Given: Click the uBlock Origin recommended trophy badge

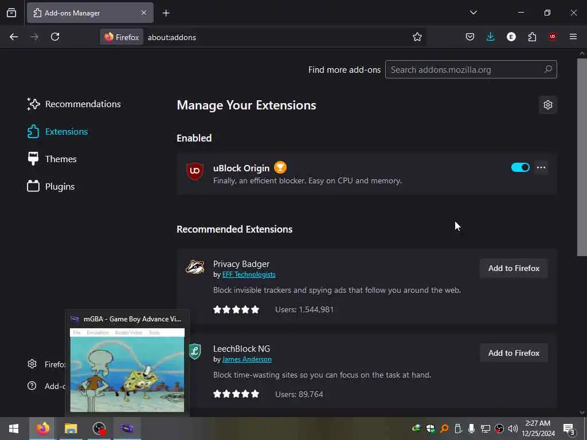Looking at the screenshot, I should [280, 167].
